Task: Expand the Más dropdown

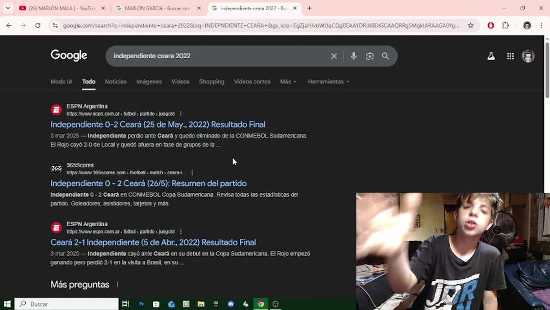Action: click(288, 81)
